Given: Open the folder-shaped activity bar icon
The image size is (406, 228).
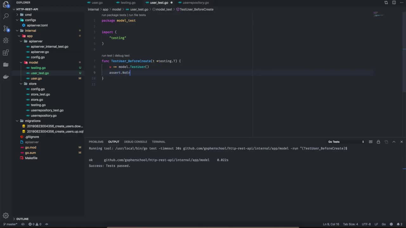Looking at the screenshot, I should click(x=6, y=65).
